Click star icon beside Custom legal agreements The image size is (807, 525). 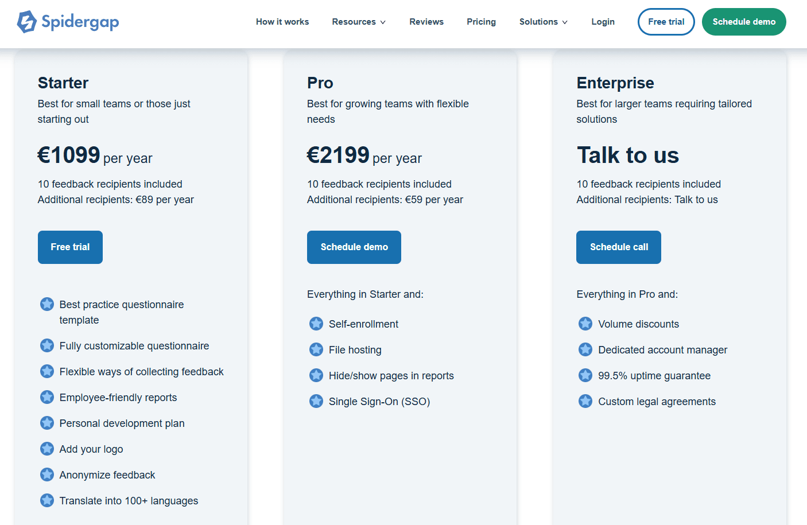[585, 401]
